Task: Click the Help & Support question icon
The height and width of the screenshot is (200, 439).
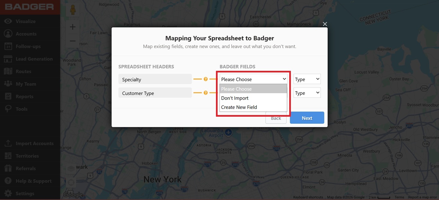Action: tap(8, 181)
